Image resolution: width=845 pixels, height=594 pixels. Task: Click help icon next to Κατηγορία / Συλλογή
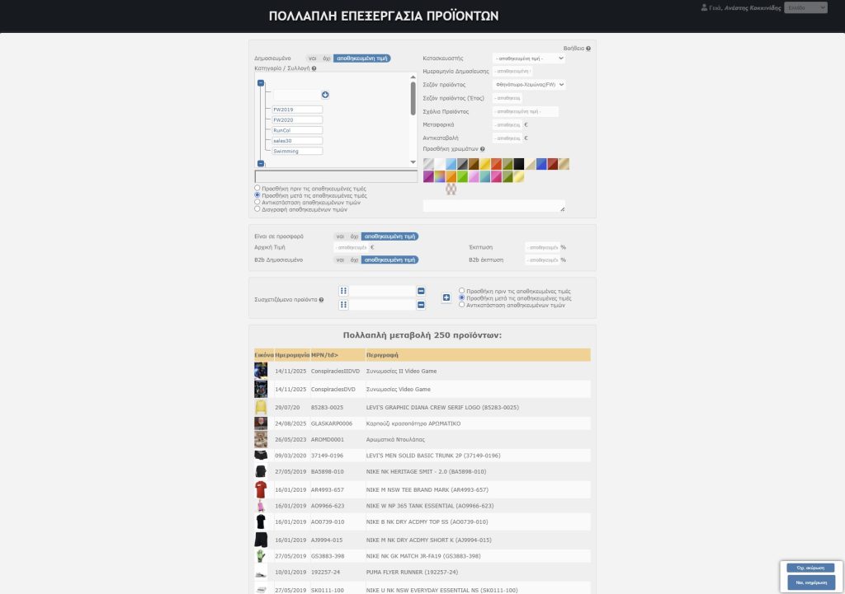[x=314, y=68]
